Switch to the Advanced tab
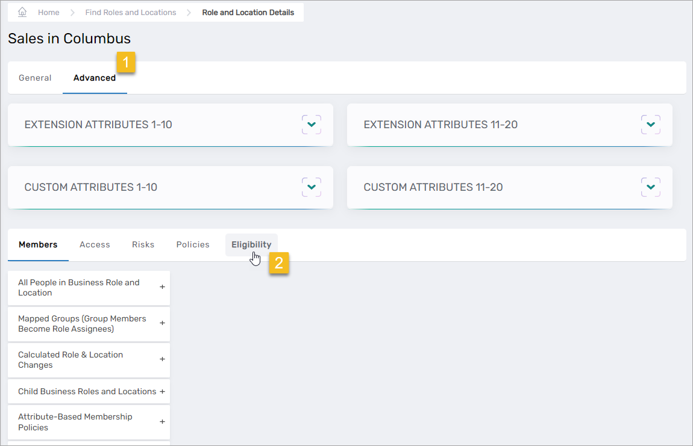Image resolution: width=693 pixels, height=446 pixels. pos(95,78)
